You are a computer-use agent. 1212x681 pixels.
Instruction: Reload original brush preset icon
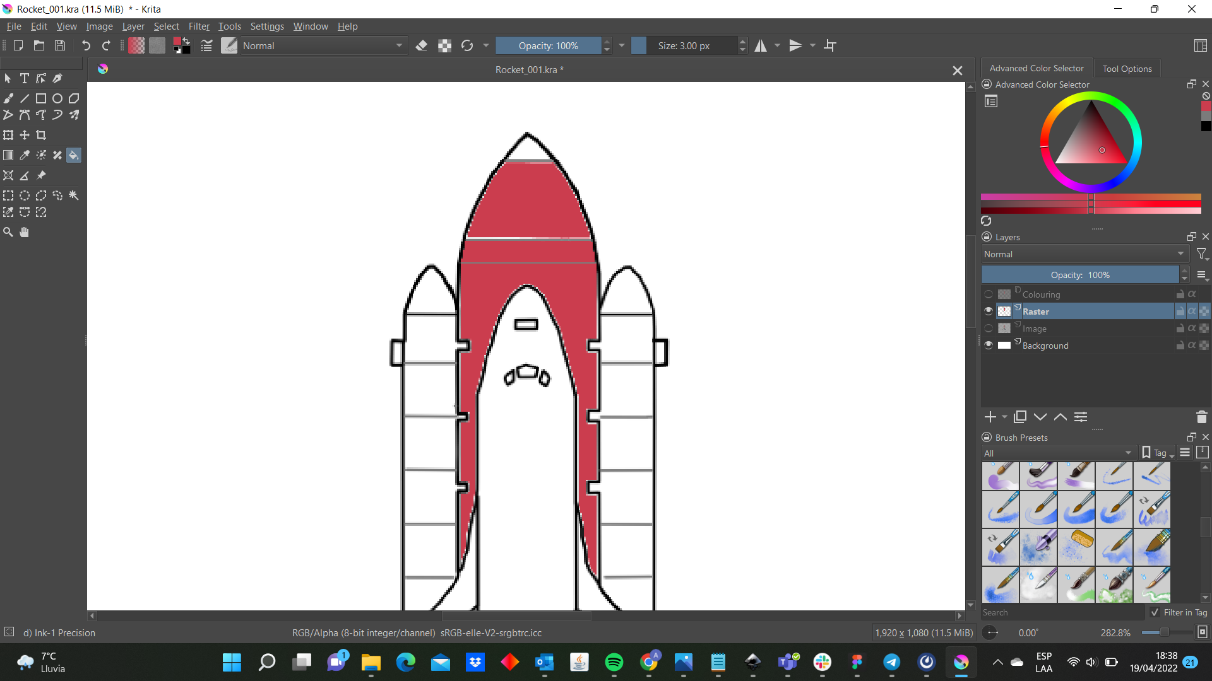pyautogui.click(x=467, y=45)
